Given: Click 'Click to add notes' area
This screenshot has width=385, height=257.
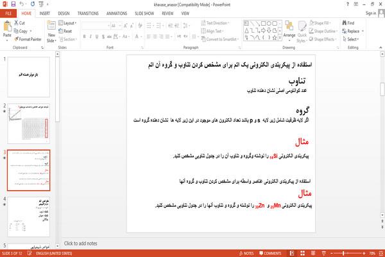Looking at the screenshot, I should coord(81,244).
